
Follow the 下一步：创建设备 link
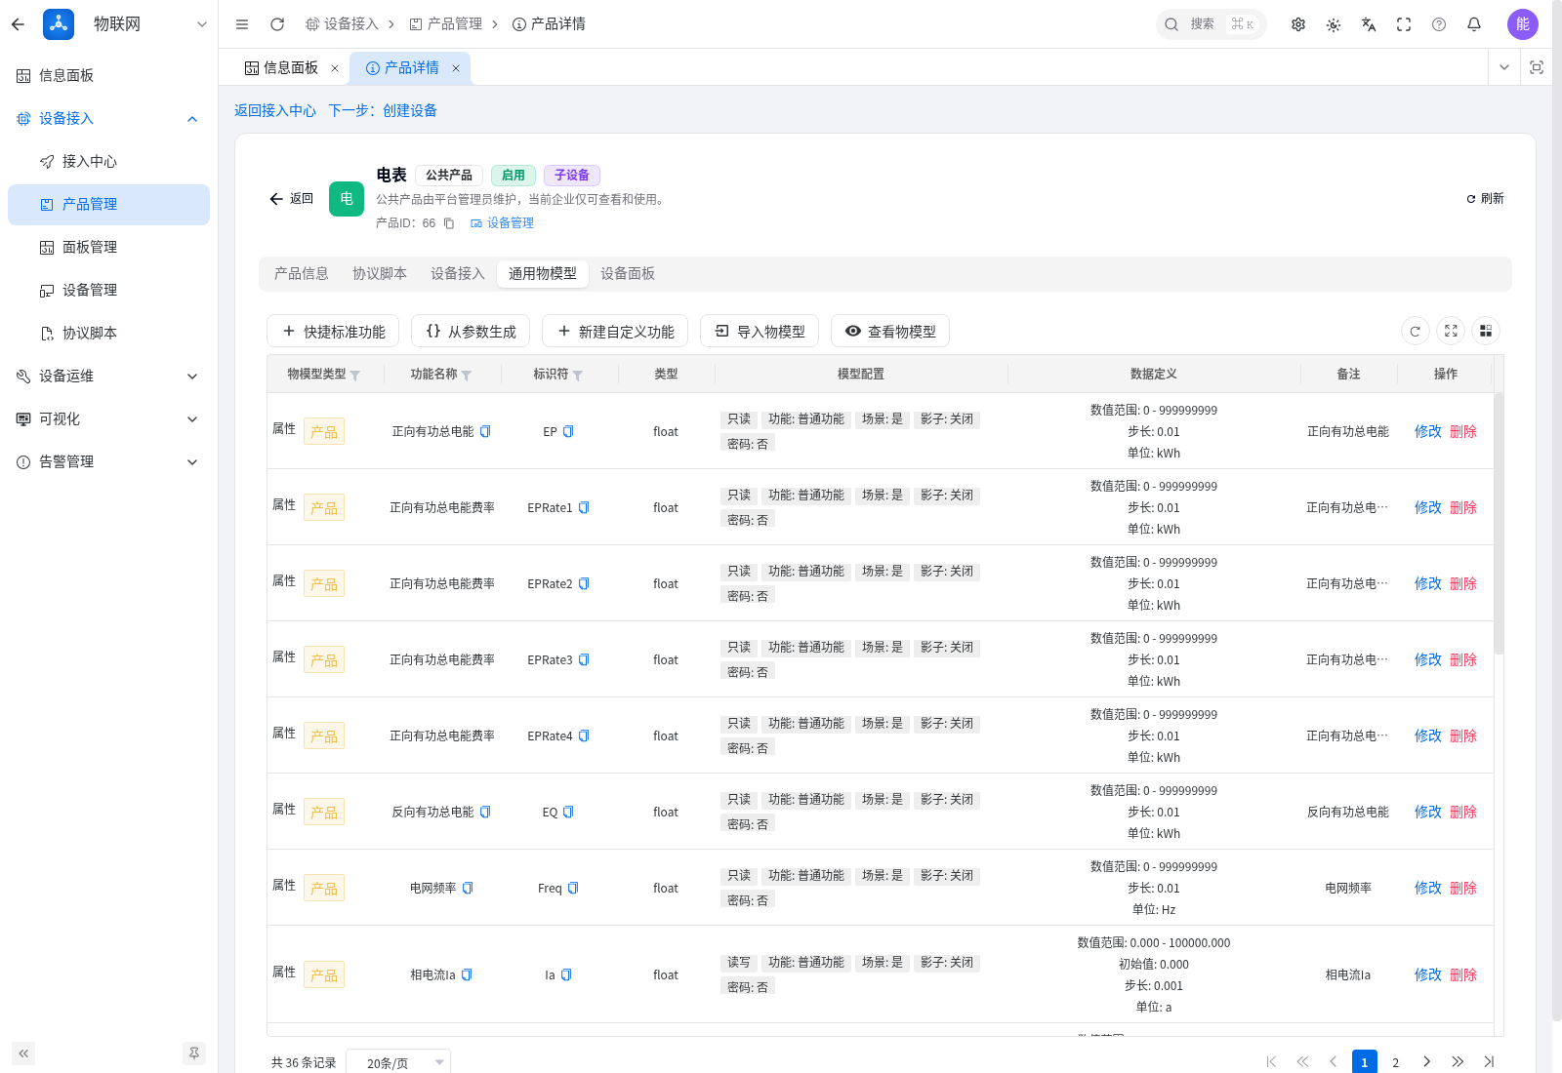click(x=383, y=111)
